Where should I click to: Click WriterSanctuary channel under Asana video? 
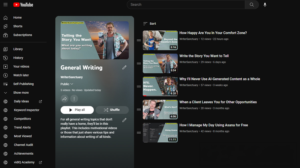coord(189,131)
